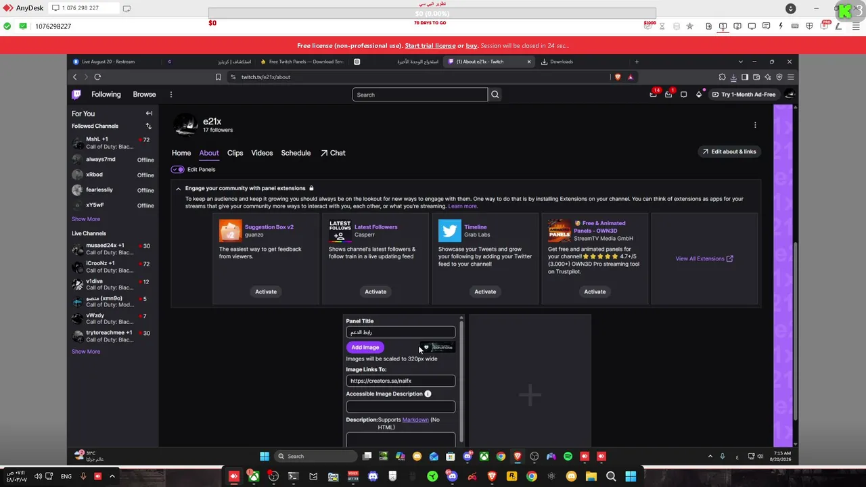Open the Chat tab
This screenshot has height=487, width=866.
[x=333, y=153]
